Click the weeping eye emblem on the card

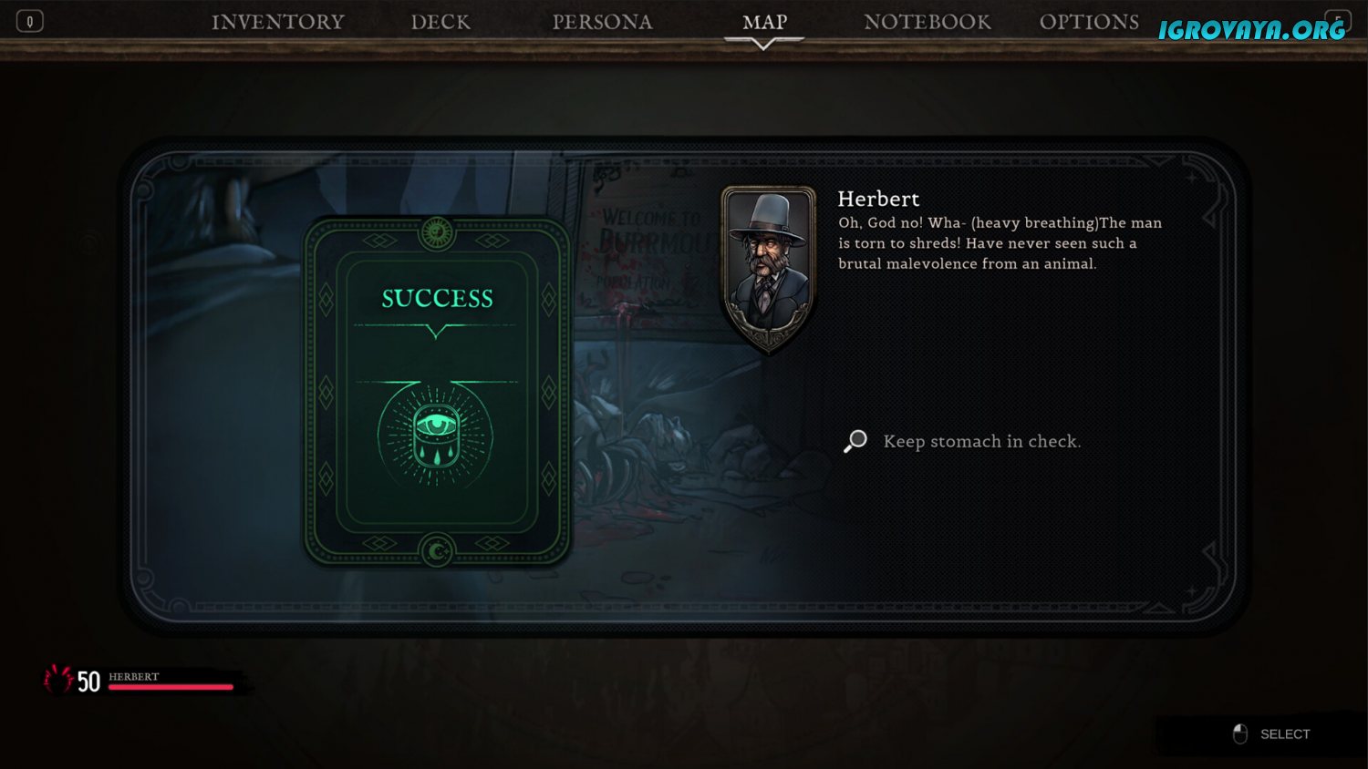click(436, 435)
